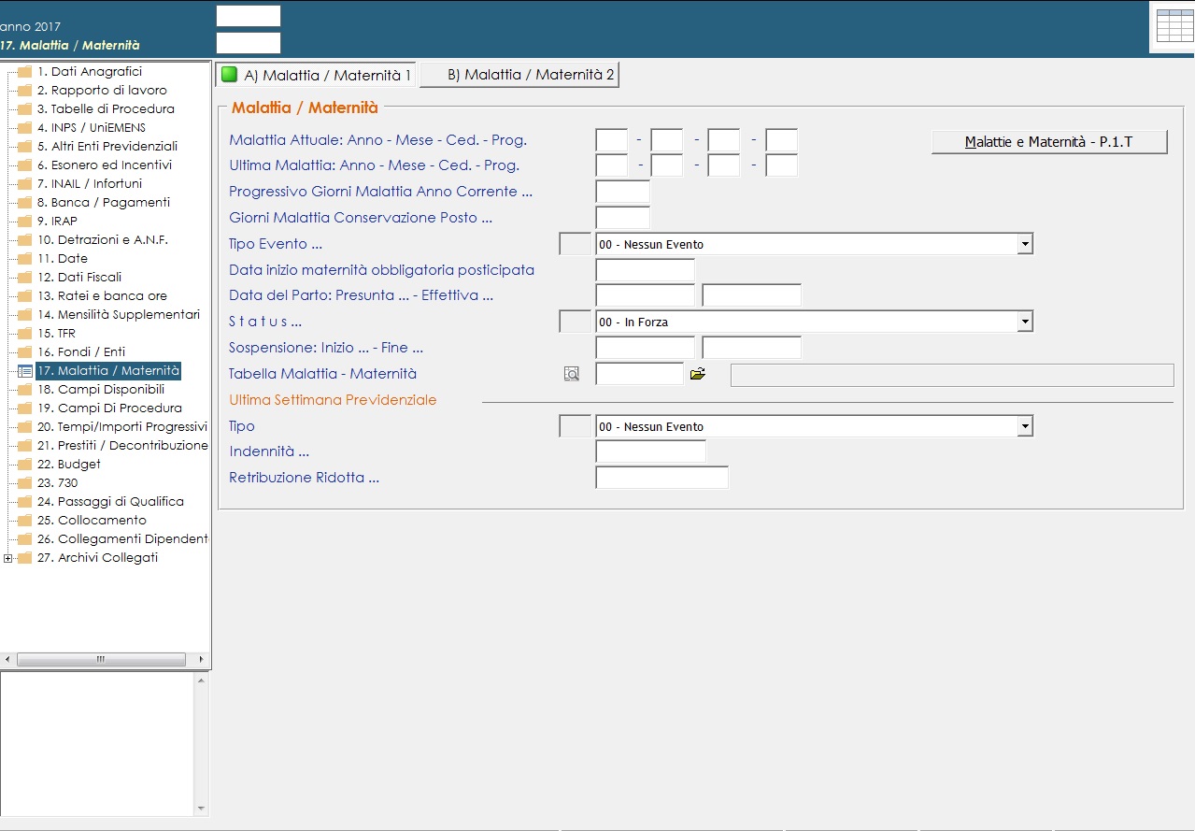Click folder icon of 1. Dati Anagrafici
This screenshot has width=1195, height=831.
click(24, 72)
